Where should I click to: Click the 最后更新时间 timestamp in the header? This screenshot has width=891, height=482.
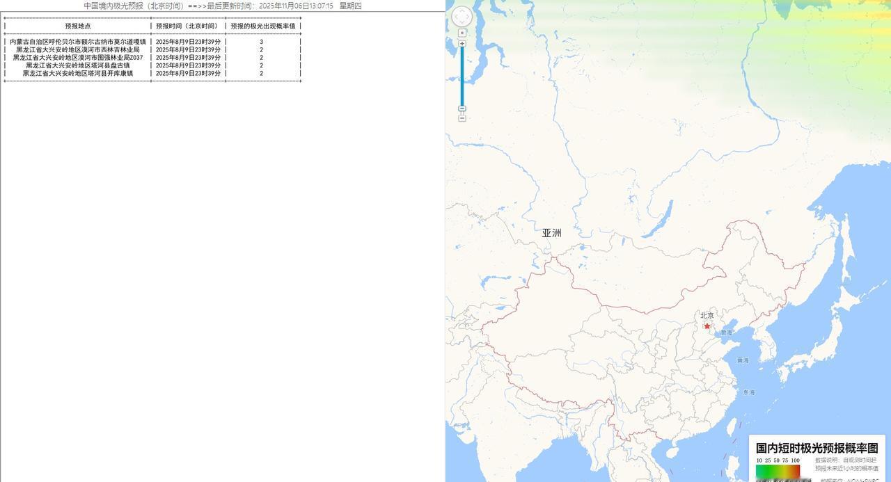click(270, 6)
